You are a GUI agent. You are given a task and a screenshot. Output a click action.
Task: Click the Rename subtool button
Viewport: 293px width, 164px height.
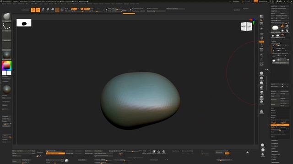click(275, 91)
